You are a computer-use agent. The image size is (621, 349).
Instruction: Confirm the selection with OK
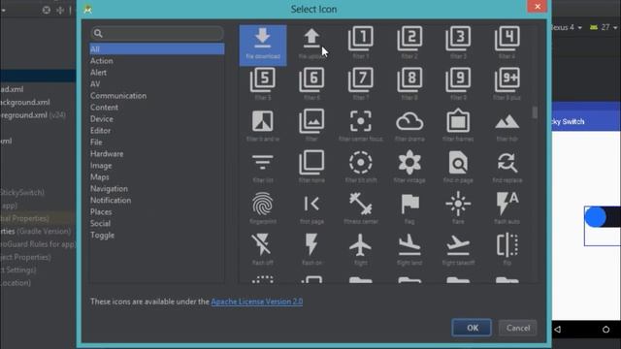(x=472, y=328)
